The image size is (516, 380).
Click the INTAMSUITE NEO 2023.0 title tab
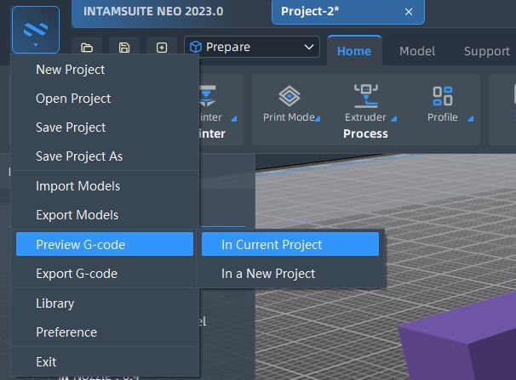click(153, 12)
